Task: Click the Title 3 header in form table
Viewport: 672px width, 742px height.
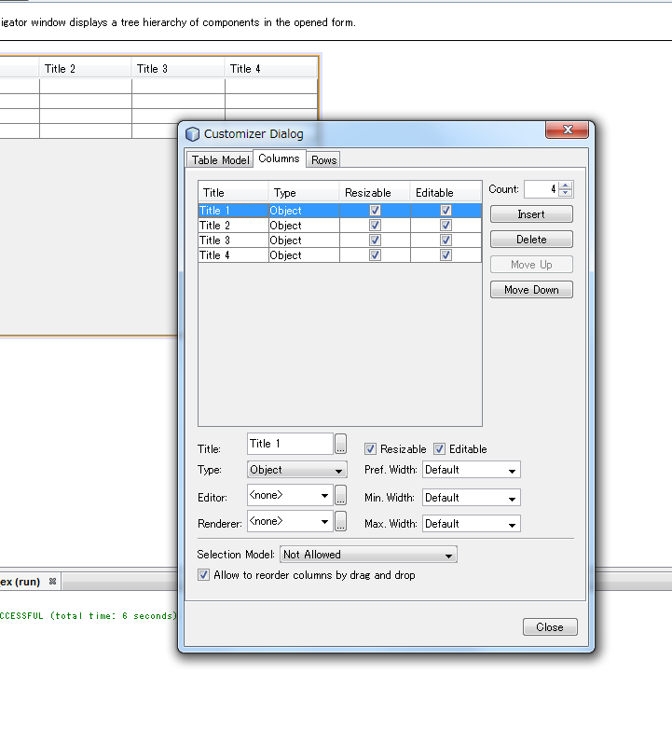Action: 178,69
